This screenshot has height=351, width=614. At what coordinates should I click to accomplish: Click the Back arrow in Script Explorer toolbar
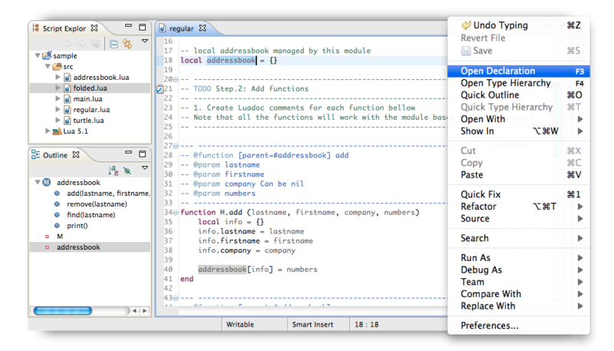tap(68, 44)
